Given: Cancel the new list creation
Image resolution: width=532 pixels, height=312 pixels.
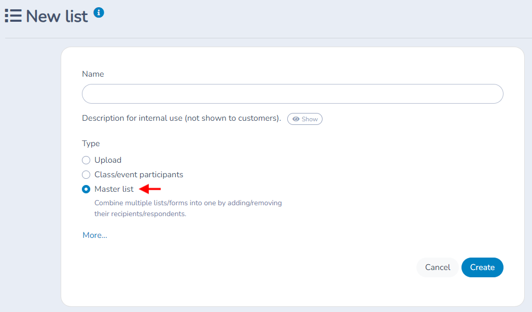Looking at the screenshot, I should tap(438, 267).
